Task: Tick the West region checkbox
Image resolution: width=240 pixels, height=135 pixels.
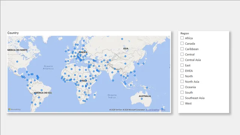Action: point(182,103)
